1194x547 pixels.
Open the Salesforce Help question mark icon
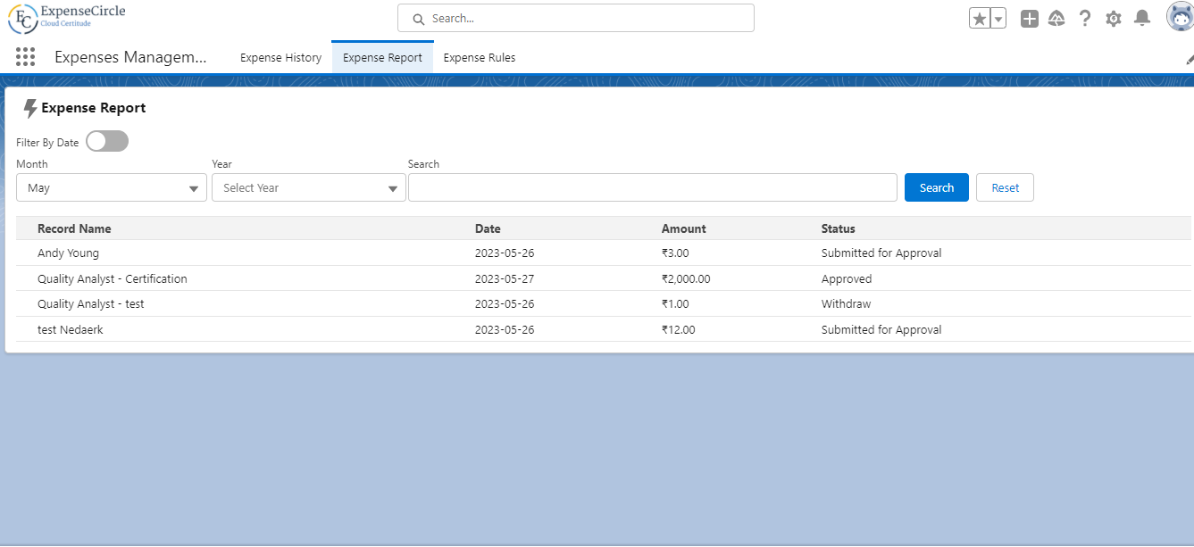coord(1085,19)
